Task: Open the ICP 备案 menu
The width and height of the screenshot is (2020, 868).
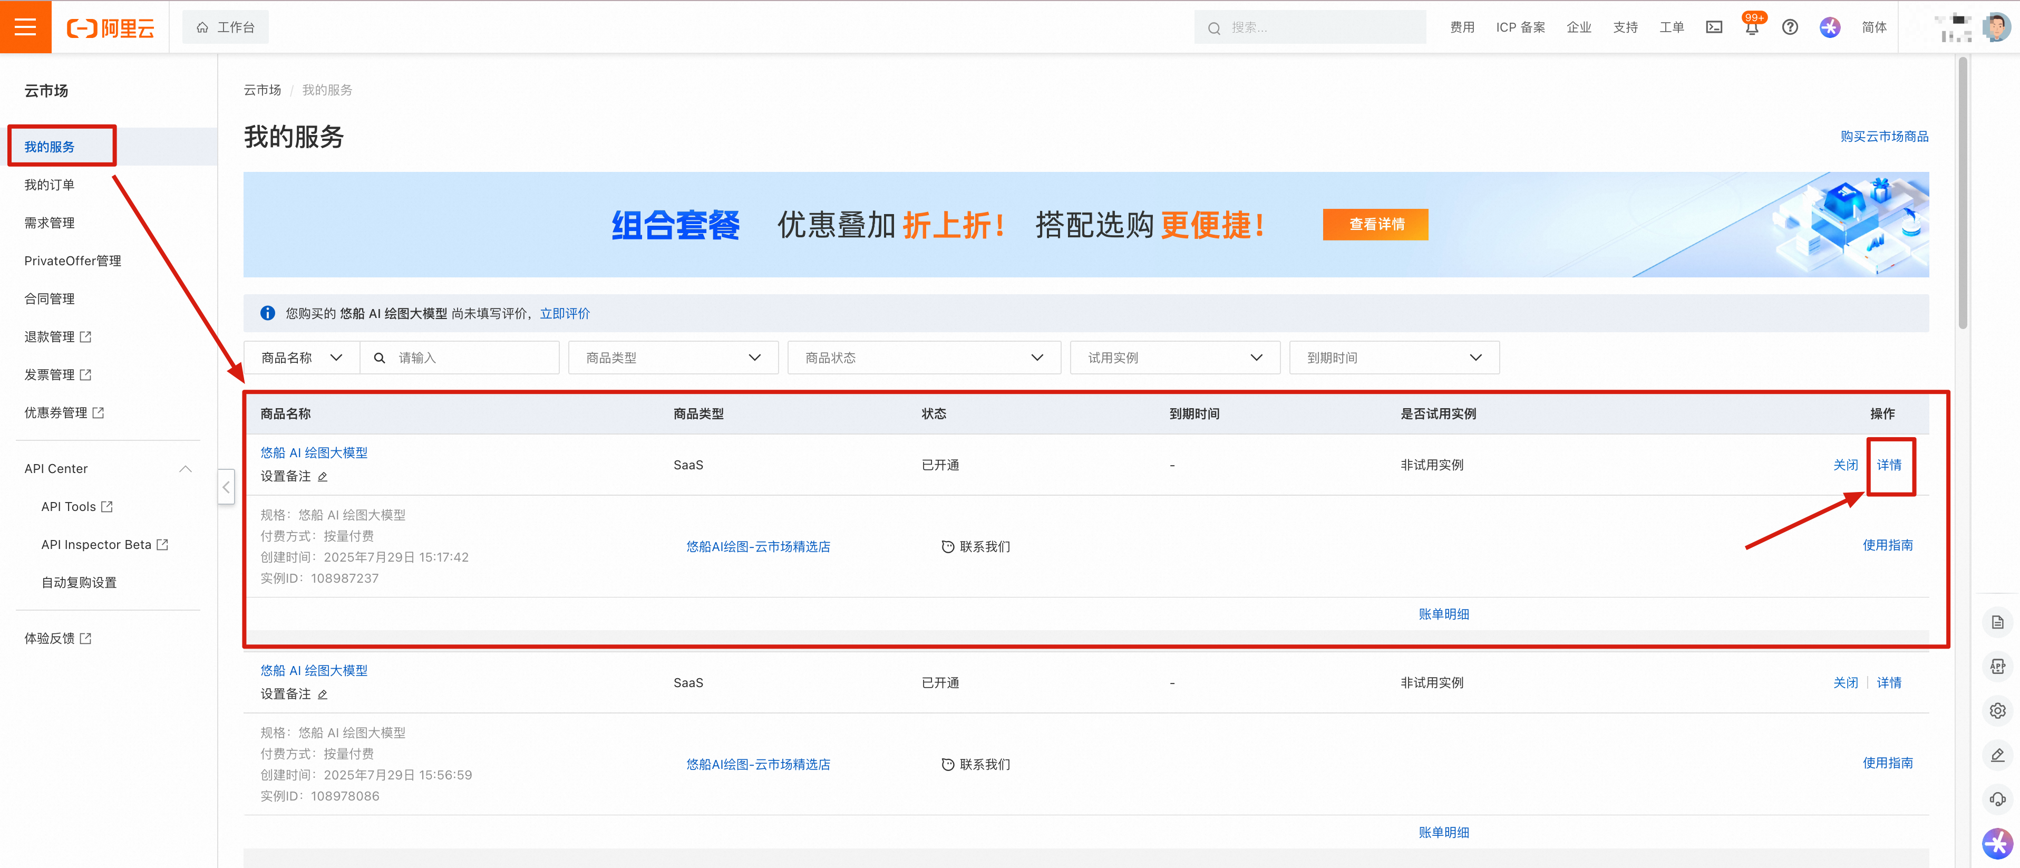Action: pyautogui.click(x=1520, y=27)
